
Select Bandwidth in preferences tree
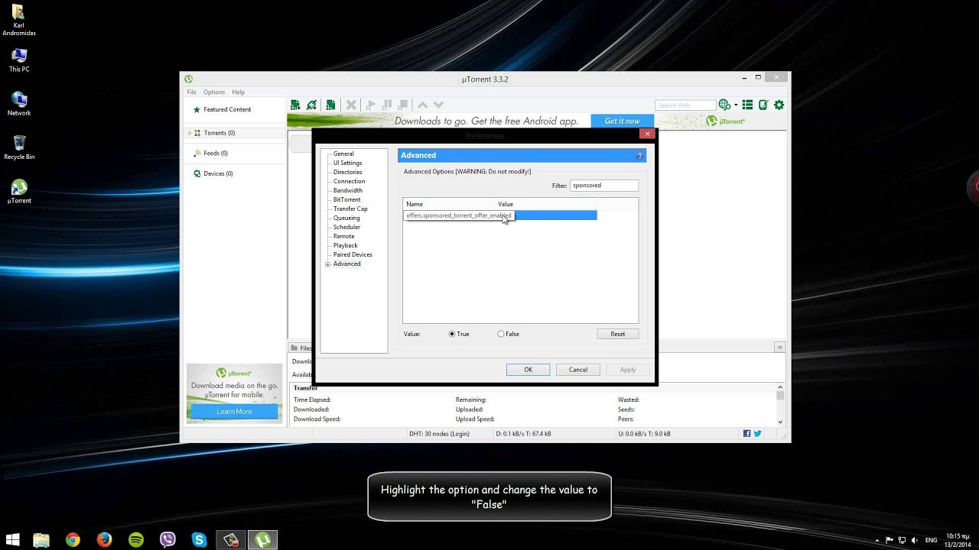click(348, 190)
